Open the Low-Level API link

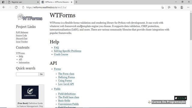[x=66, y=84]
